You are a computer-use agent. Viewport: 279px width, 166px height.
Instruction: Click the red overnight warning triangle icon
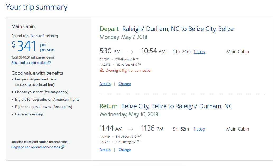[x=102, y=70]
